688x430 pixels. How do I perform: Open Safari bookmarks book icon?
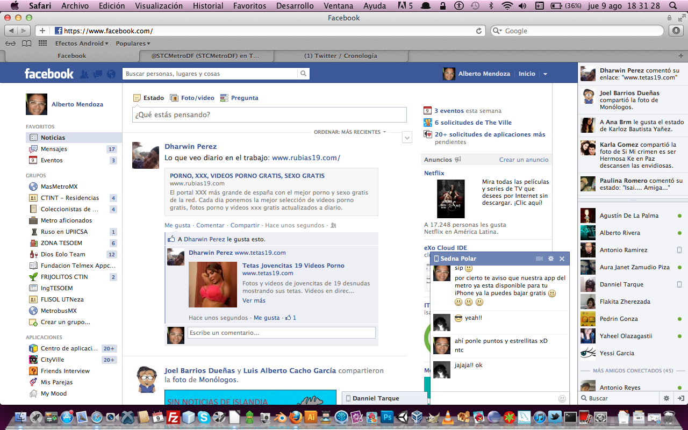pyautogui.click(x=26, y=44)
